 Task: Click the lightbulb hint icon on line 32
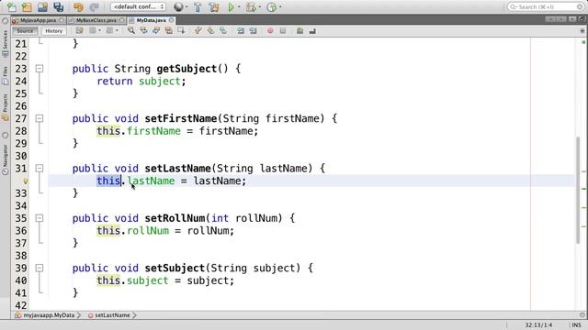click(26, 181)
